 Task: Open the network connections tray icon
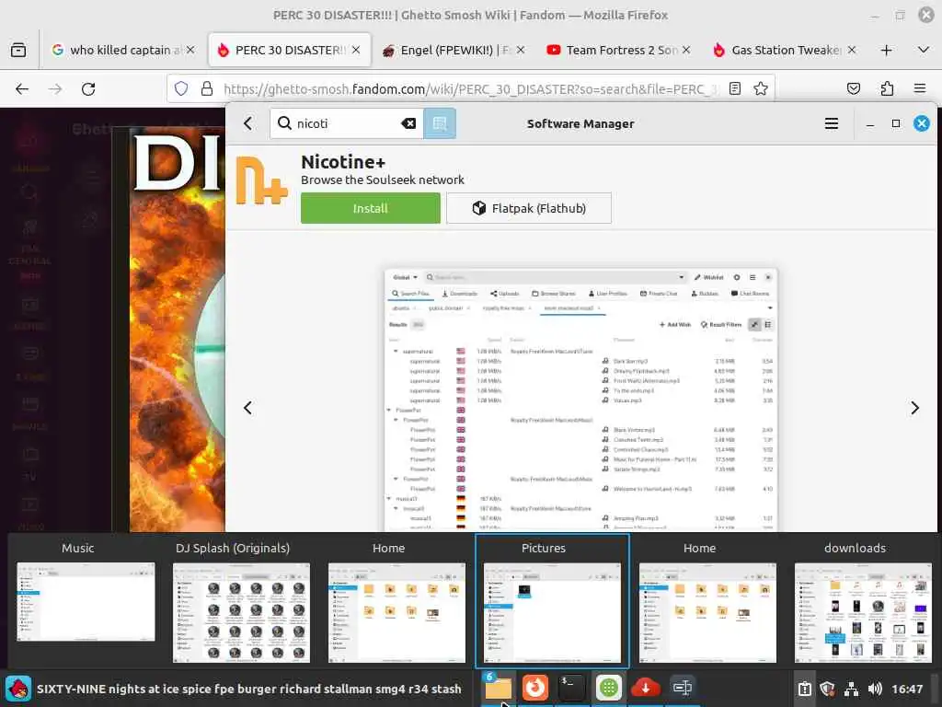pyautogui.click(x=851, y=689)
